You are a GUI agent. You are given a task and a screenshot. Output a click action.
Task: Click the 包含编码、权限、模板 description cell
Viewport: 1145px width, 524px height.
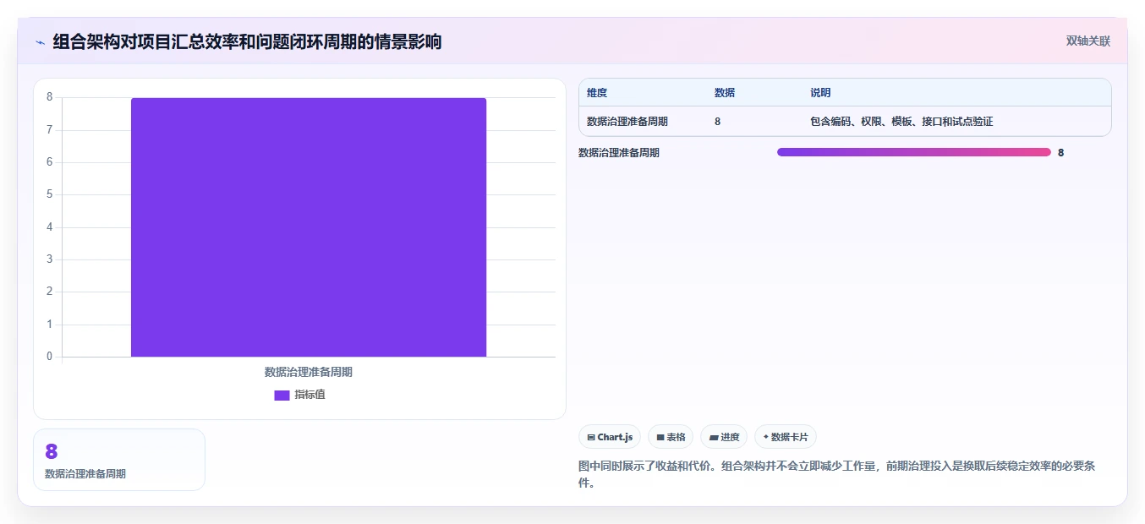901,122
